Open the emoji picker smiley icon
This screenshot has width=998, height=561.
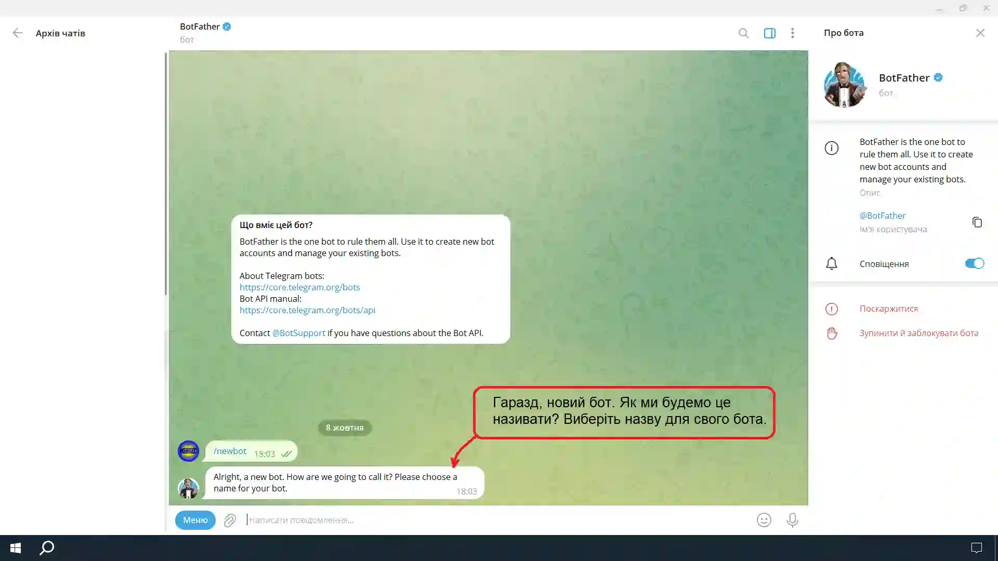[x=764, y=520]
